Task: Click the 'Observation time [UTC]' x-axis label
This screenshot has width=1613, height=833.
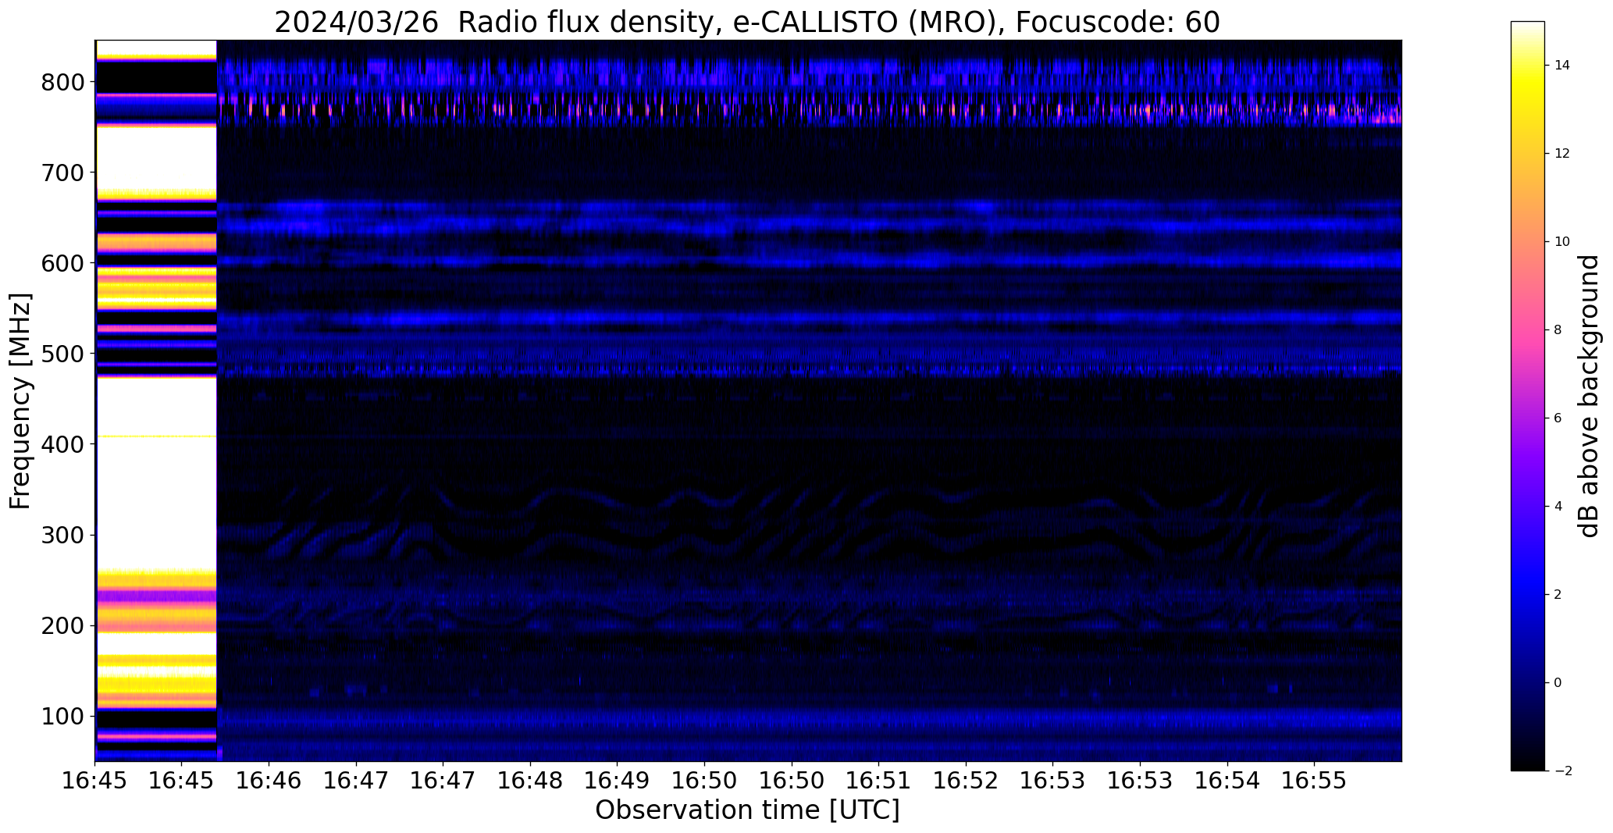Action: (x=747, y=810)
